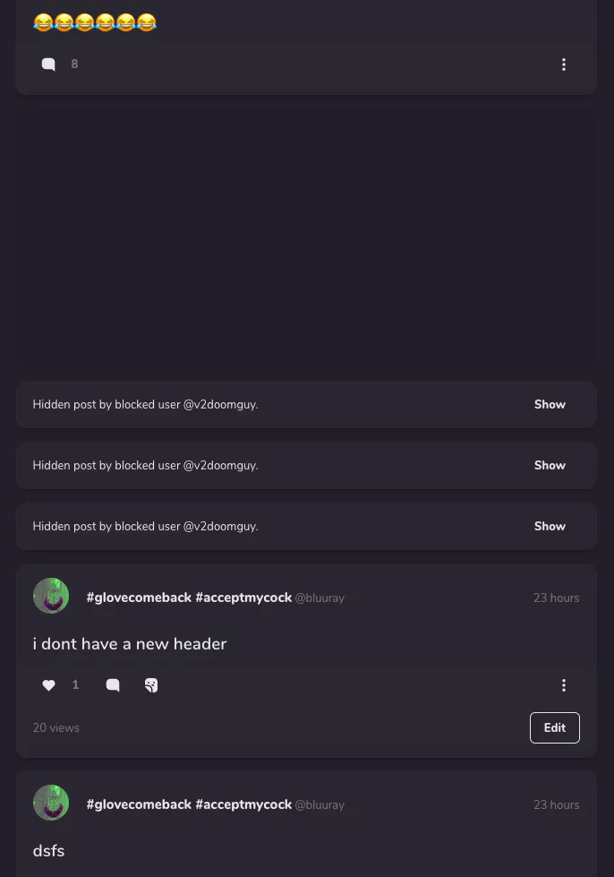Click @bluuray handle on the "new header" post
614x877 pixels.
coord(320,598)
